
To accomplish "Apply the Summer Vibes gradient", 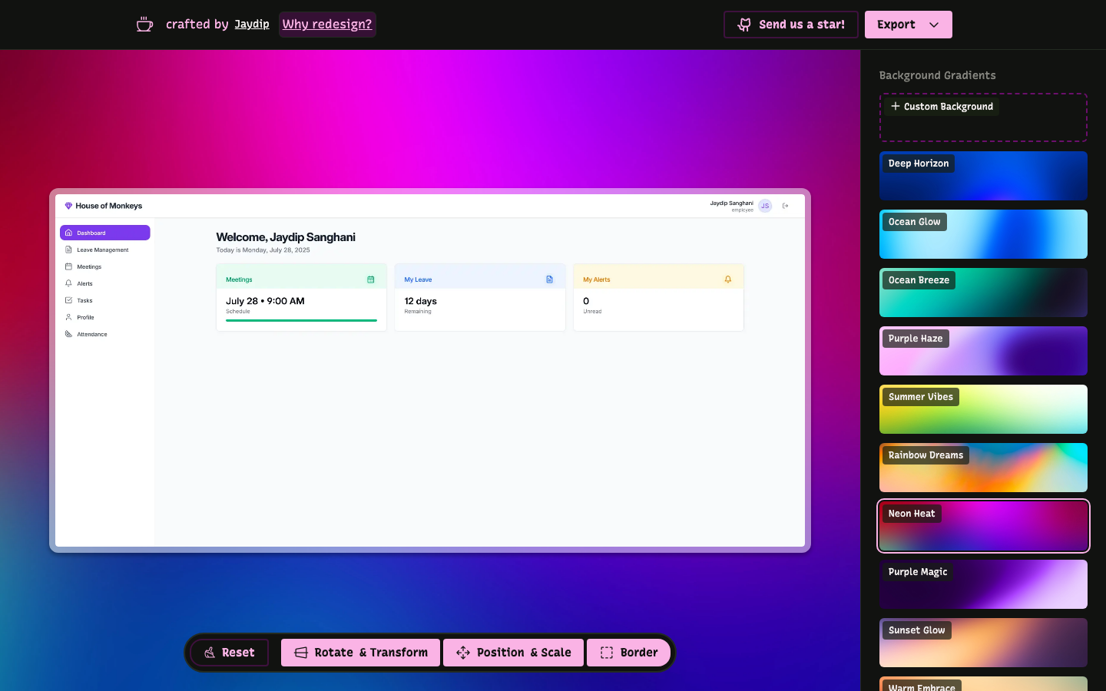I will click(x=983, y=409).
